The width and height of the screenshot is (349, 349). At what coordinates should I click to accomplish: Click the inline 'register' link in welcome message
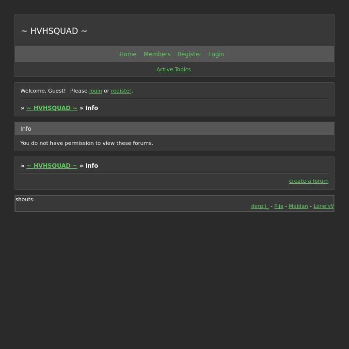121,91
